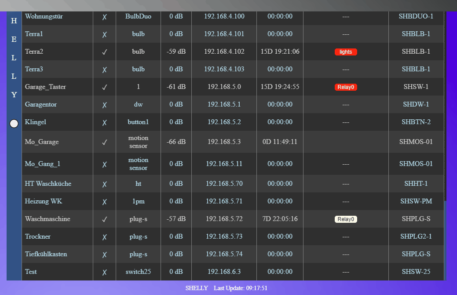457x295 pixels.
Task: Click the online checkmark for Waschmaschine
Action: (105, 219)
